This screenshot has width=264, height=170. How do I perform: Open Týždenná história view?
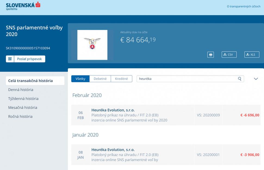coord(23,99)
